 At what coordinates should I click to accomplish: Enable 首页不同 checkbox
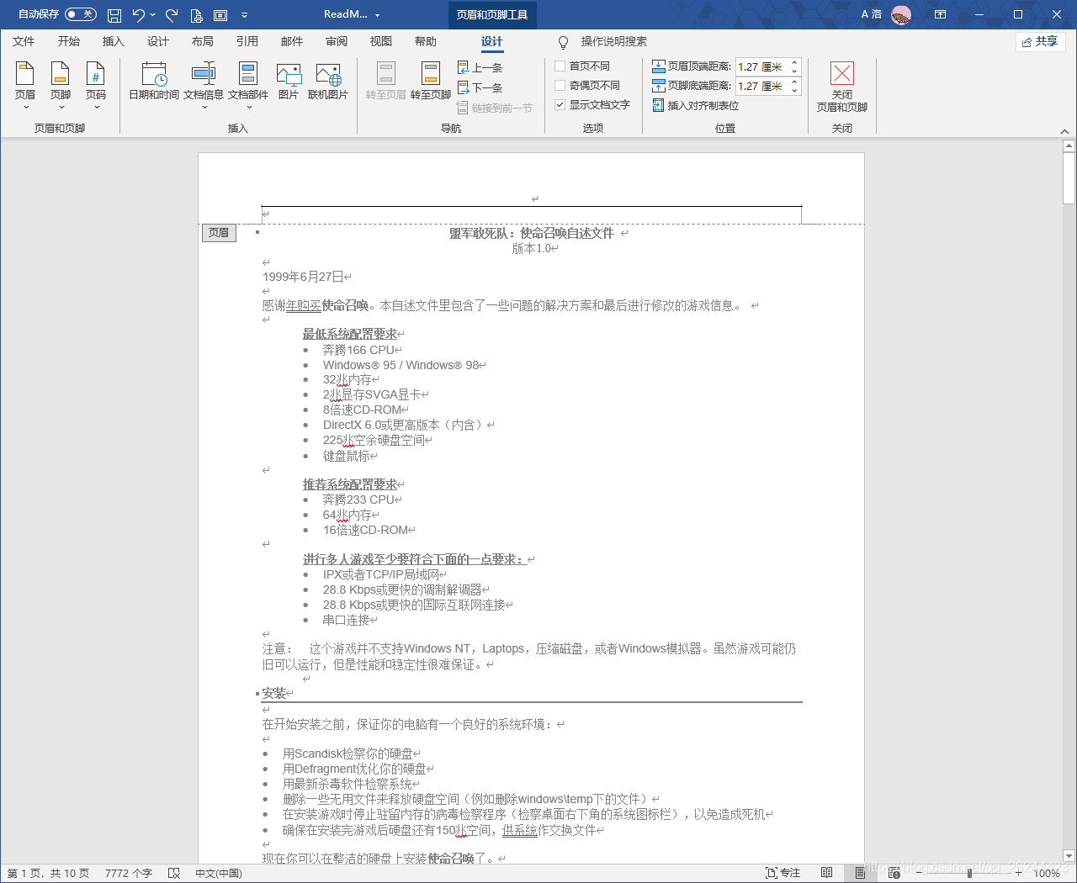(x=560, y=66)
